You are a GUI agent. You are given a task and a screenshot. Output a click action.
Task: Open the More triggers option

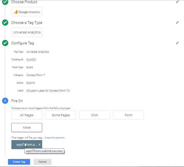27,128
